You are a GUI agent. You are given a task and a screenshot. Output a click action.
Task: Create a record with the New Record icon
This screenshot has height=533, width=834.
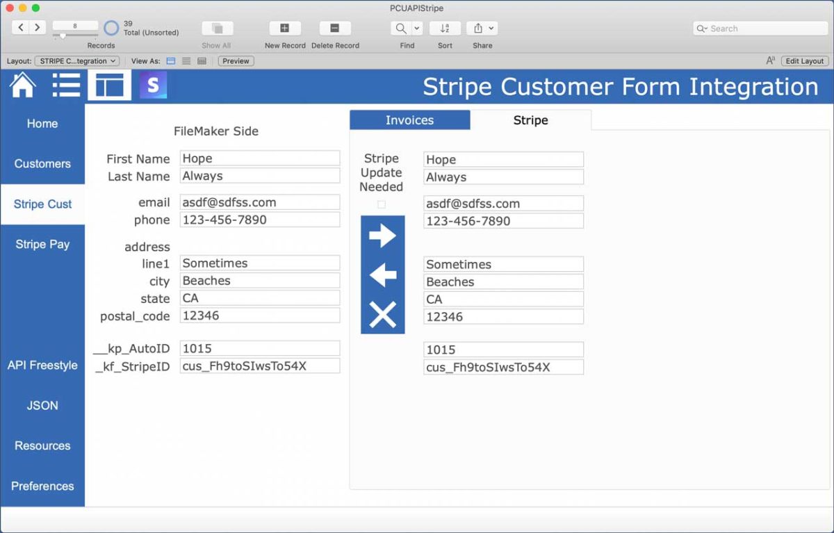(x=284, y=28)
